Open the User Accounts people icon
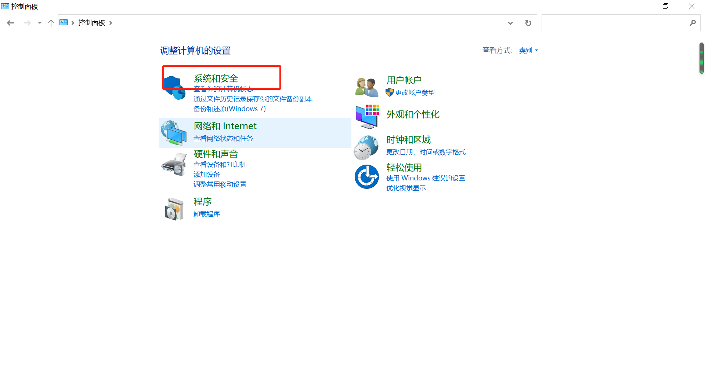This screenshot has width=705, height=374. (x=366, y=87)
